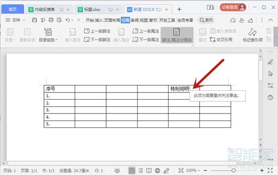Click the Undo arrow icon
The height and width of the screenshot is (175, 278).
point(67,20)
